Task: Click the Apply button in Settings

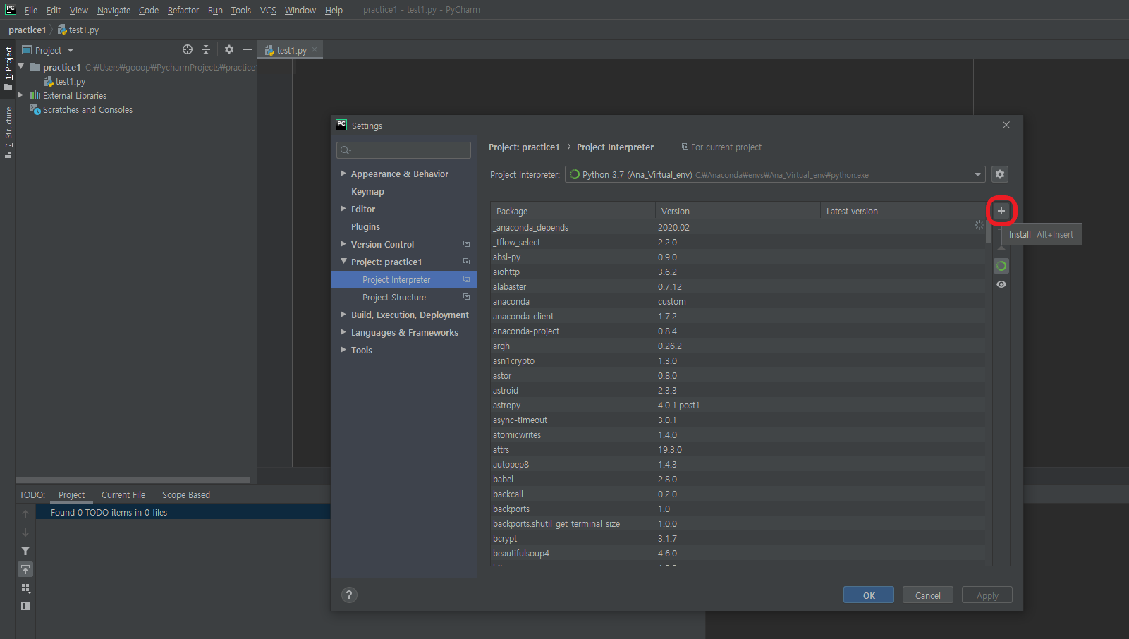Action: pos(987,595)
